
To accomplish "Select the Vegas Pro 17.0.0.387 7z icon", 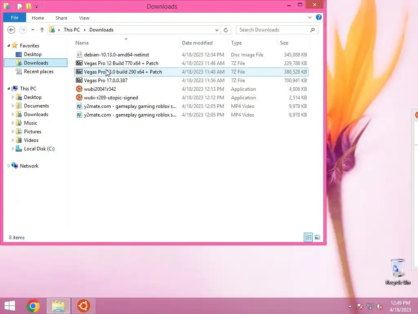I will tap(79, 80).
